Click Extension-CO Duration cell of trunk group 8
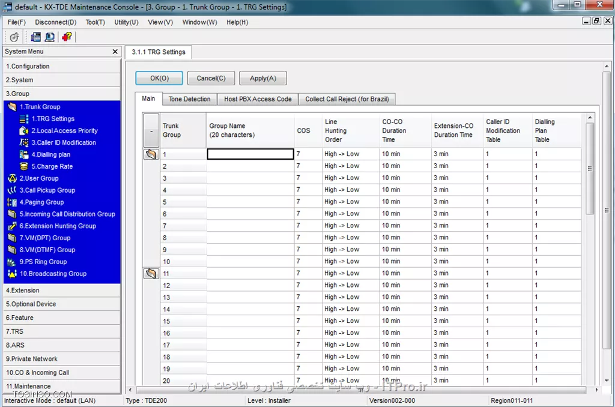Image resolution: width=615 pixels, height=407 pixels. (457, 238)
